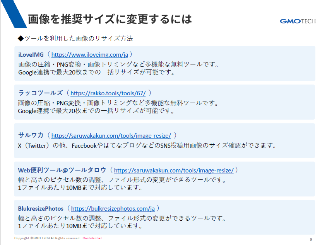Click the 1ファイルあたり10MB line under Web便利ツール@ツールタロウ
327x245 pixels.
[x=80, y=188]
